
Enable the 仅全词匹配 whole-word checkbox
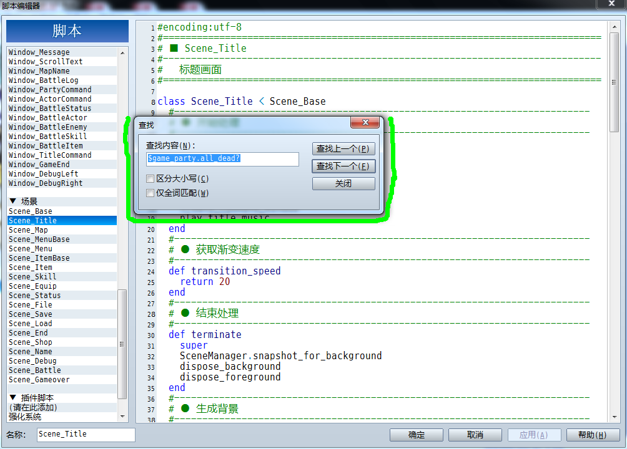pyautogui.click(x=151, y=193)
